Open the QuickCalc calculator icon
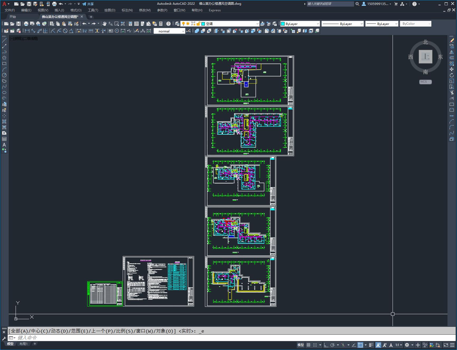The height and width of the screenshot is (350, 457). click(x=161, y=24)
